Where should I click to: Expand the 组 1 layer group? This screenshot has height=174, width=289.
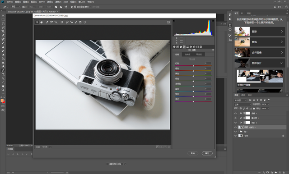point(239,132)
